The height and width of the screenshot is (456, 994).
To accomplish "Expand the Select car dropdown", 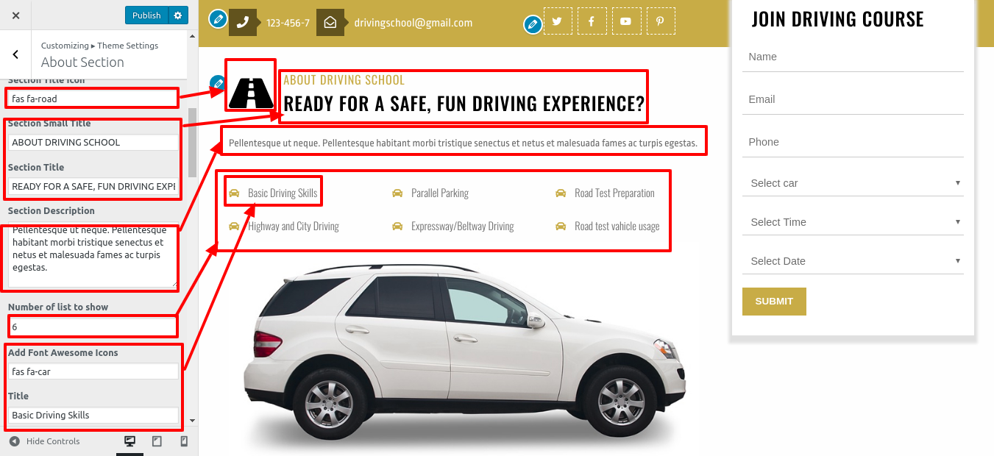I will click(853, 183).
